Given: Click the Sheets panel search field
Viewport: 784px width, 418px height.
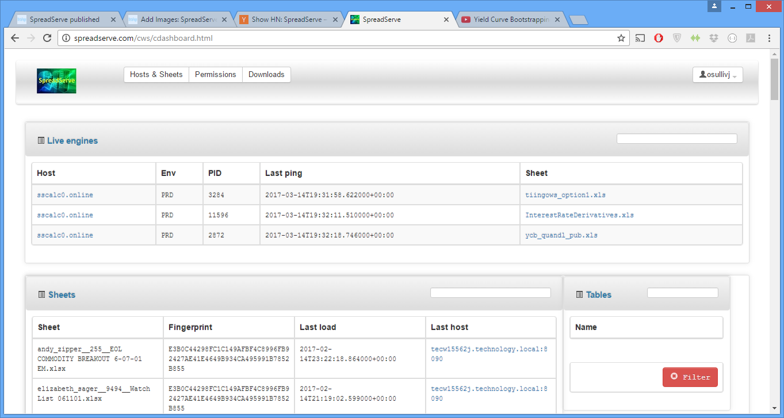Looking at the screenshot, I should [490, 293].
